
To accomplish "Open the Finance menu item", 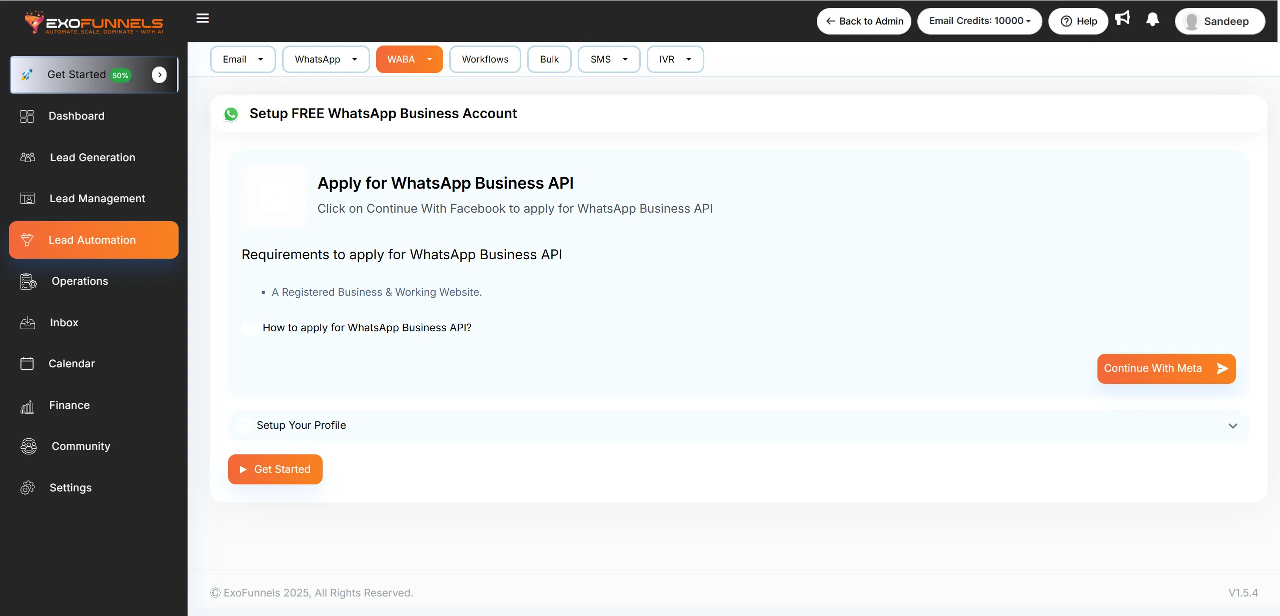I will pyautogui.click(x=94, y=405).
